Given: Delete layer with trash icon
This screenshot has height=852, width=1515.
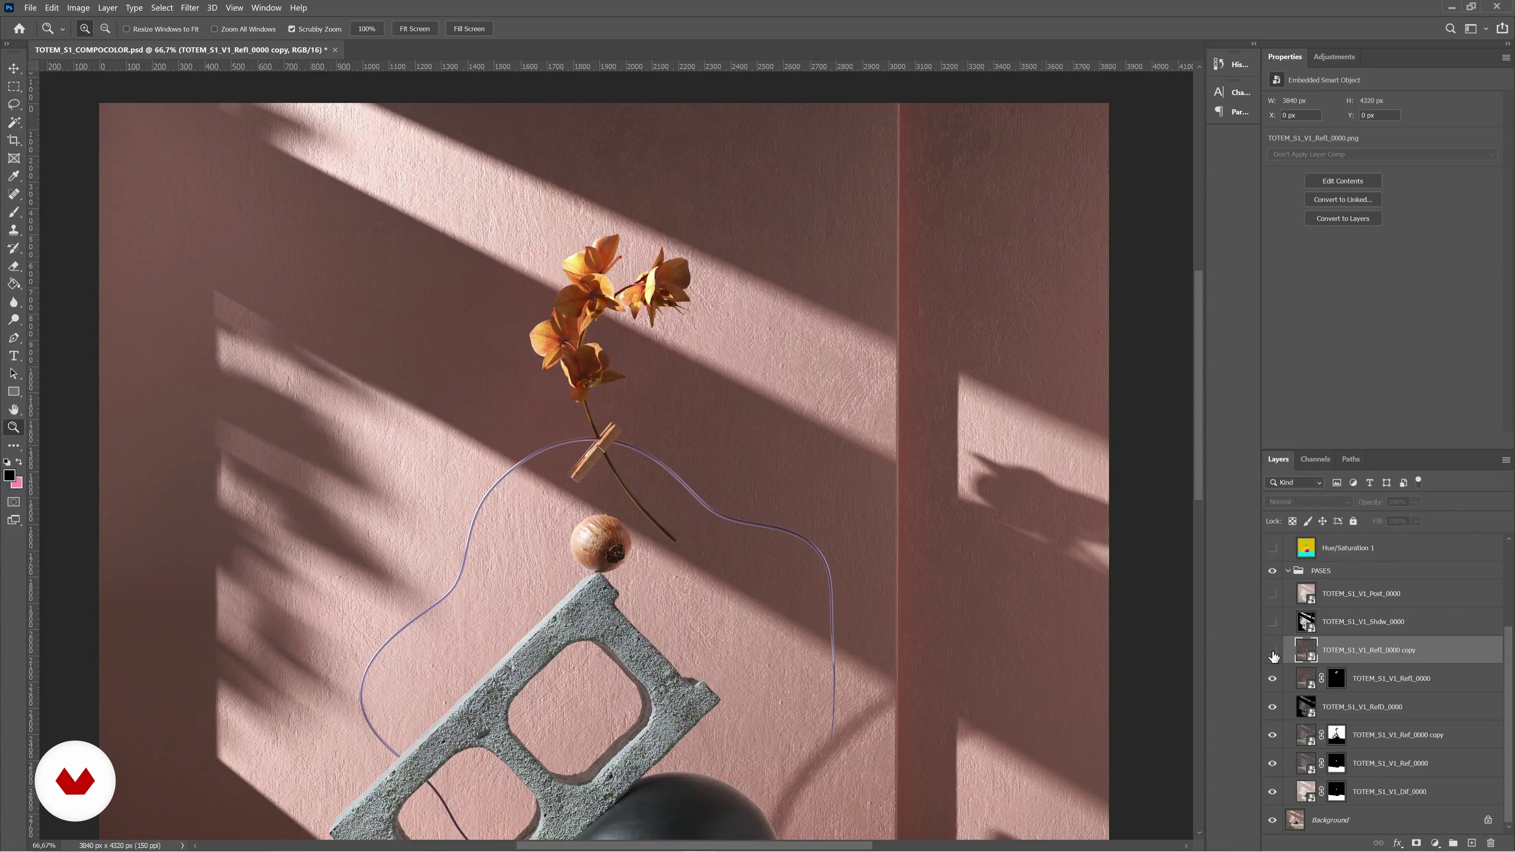Looking at the screenshot, I should (x=1490, y=843).
